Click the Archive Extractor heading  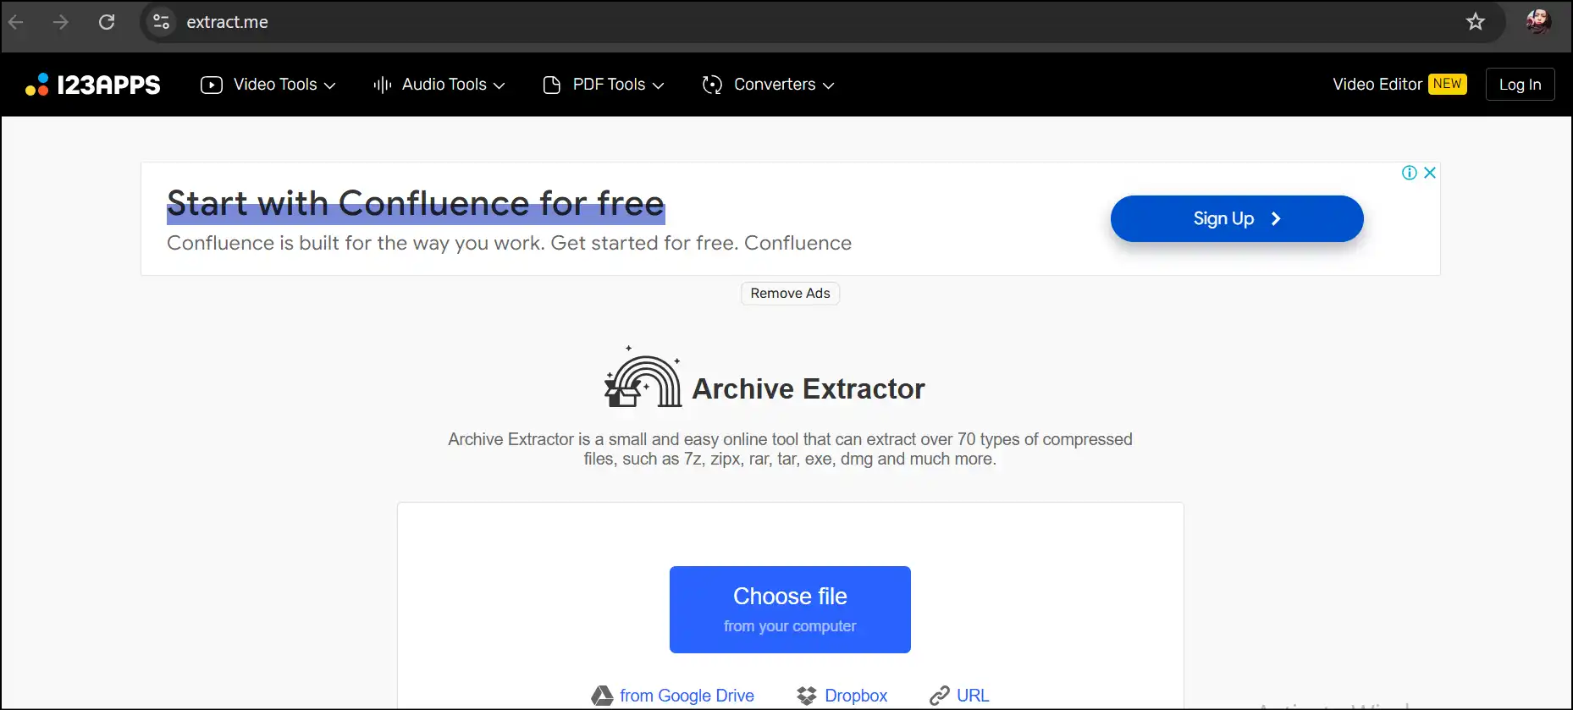pyautogui.click(x=809, y=388)
